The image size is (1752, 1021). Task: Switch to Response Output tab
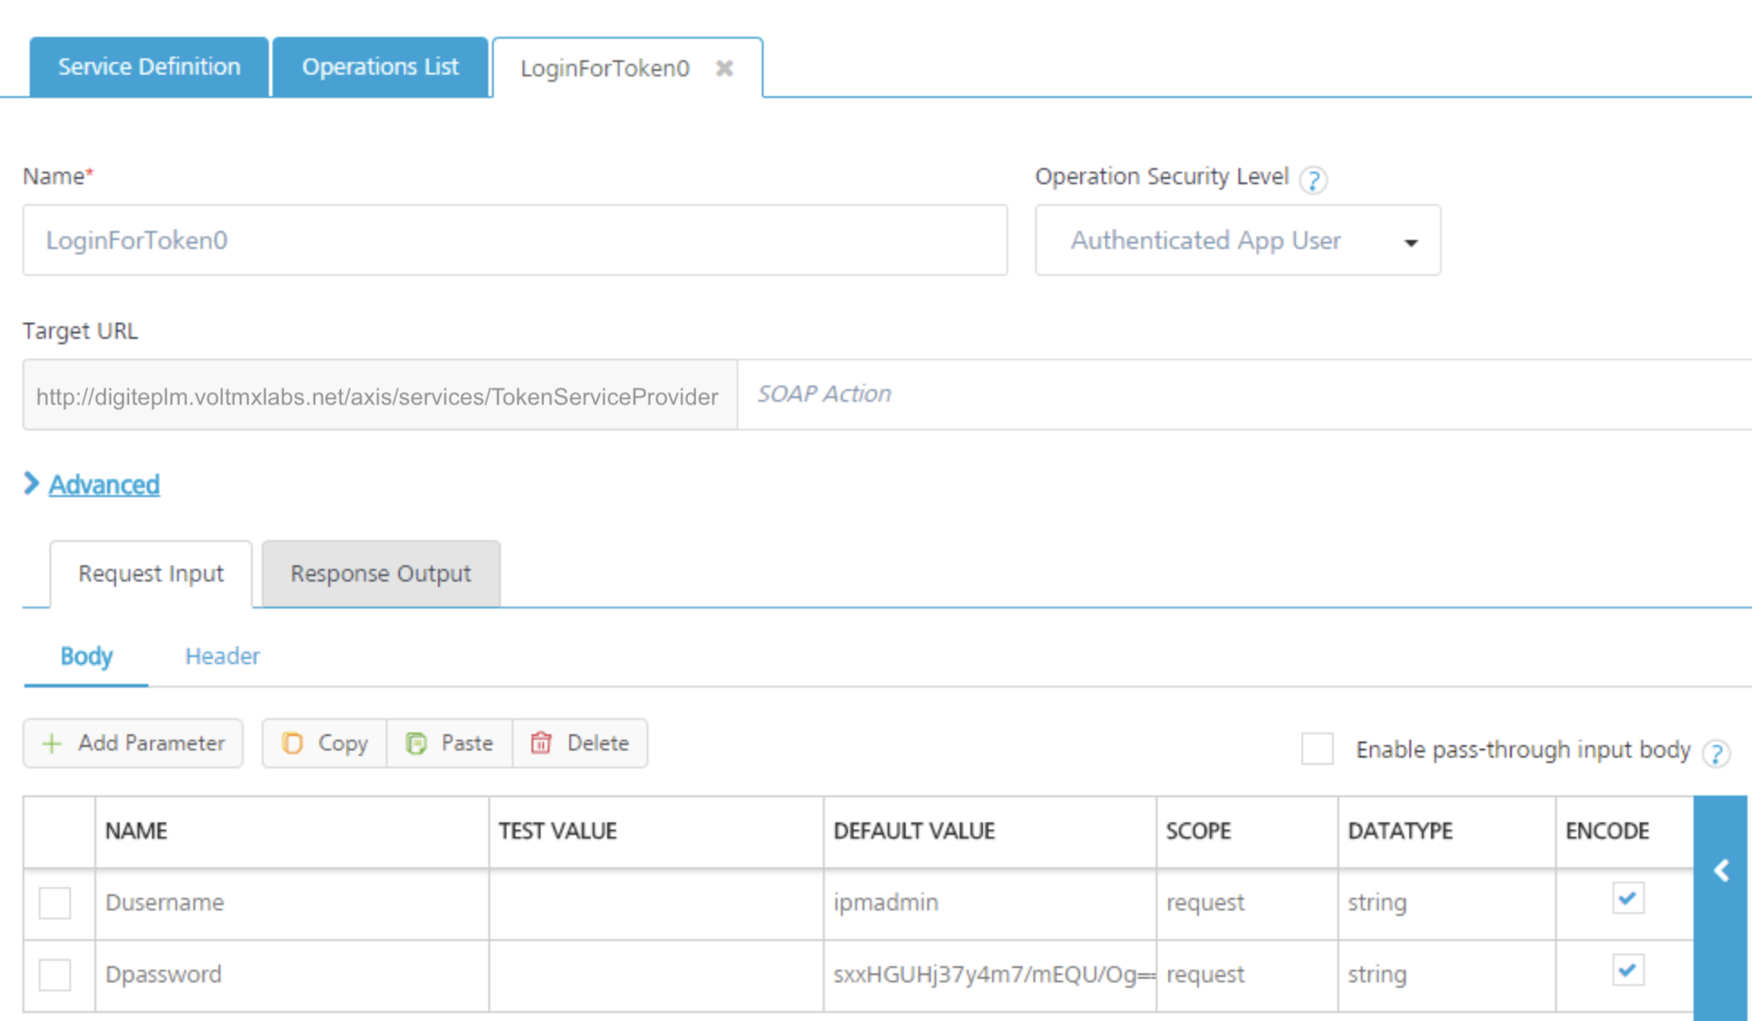coord(380,573)
